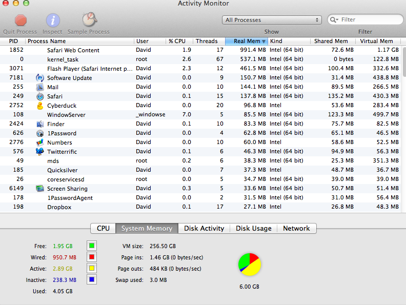Switch to the CPU tab
The height and width of the screenshot is (305, 406).
click(x=103, y=228)
